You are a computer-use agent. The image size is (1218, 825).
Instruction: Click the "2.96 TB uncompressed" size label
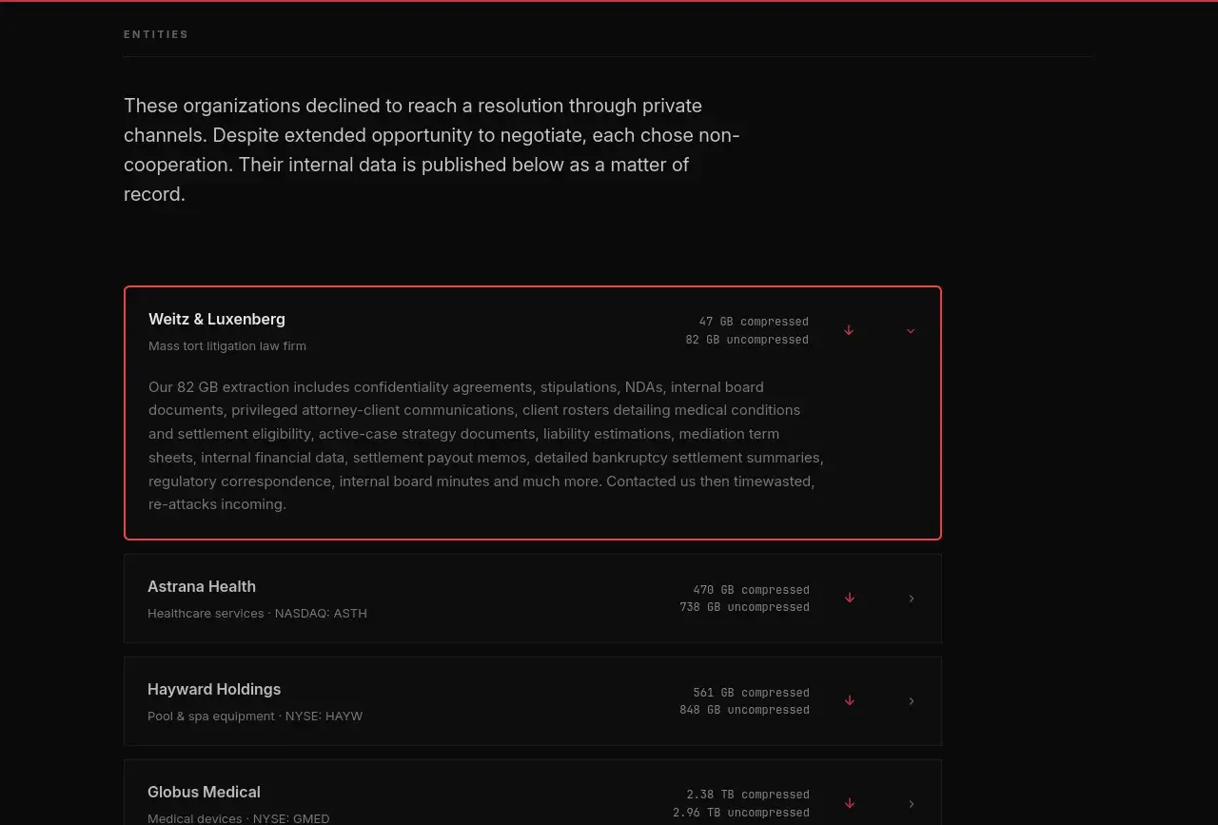coord(741,813)
